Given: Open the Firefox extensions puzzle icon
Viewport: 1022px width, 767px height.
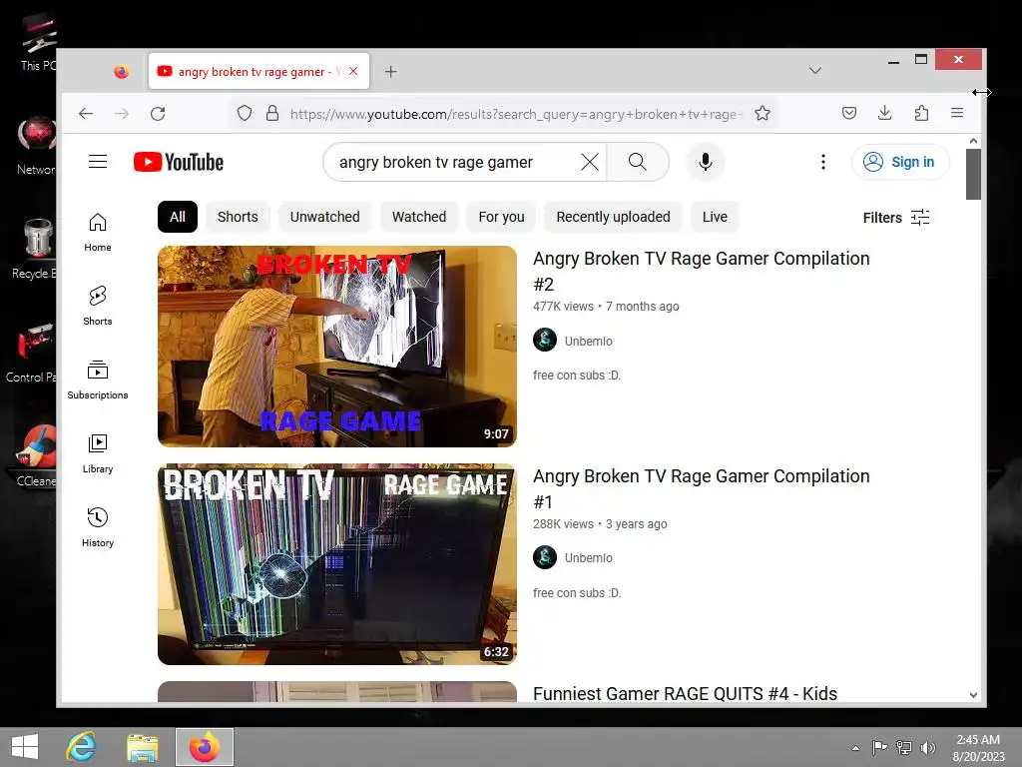Looking at the screenshot, I should 921,113.
